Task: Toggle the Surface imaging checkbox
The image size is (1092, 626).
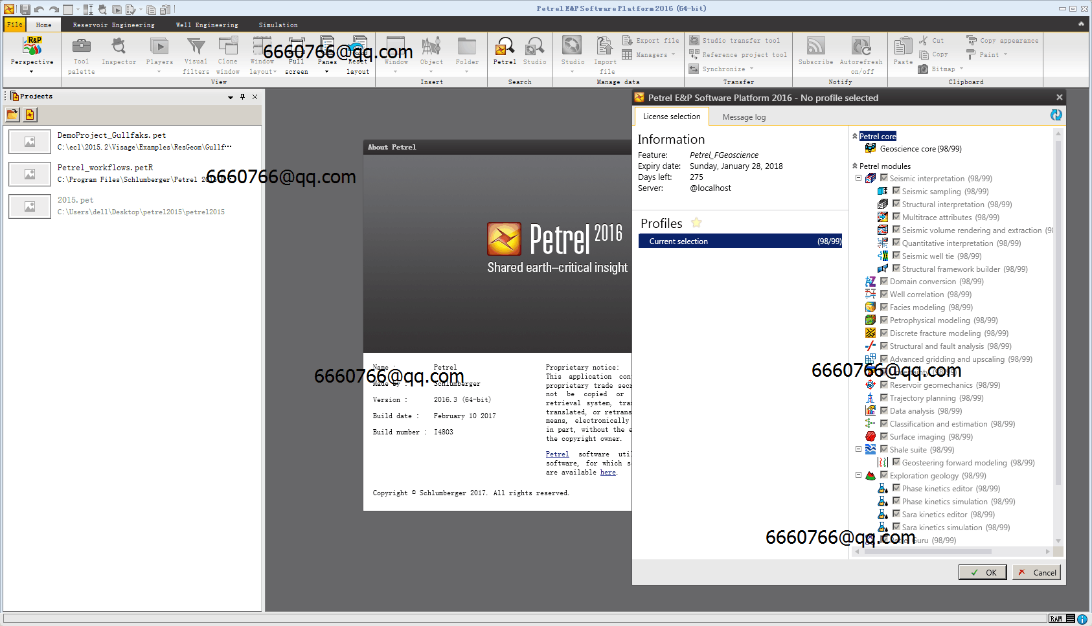Action: (883, 436)
